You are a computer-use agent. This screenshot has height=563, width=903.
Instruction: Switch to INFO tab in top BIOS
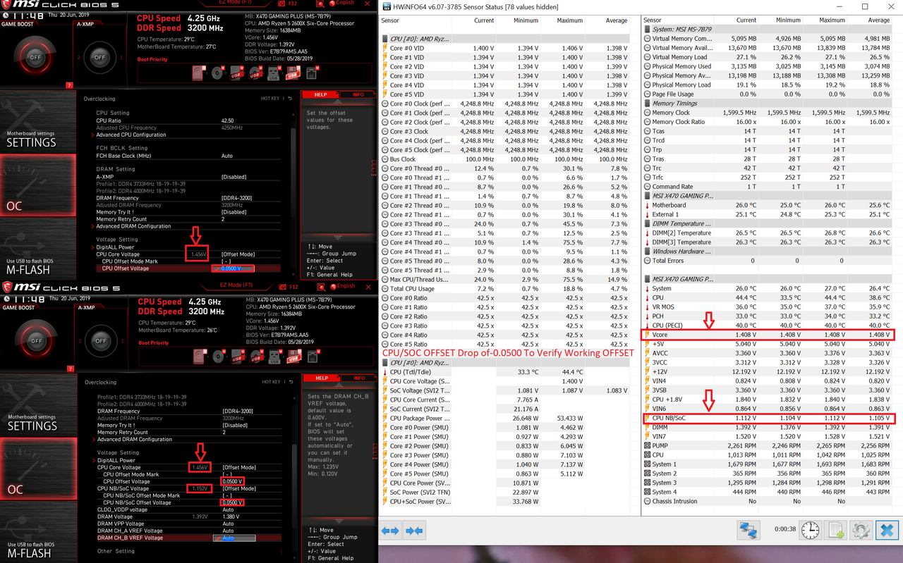pyautogui.click(x=358, y=94)
